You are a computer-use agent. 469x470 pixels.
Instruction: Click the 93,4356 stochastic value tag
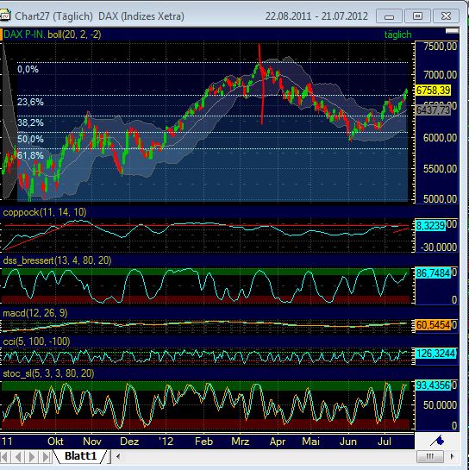point(433,385)
